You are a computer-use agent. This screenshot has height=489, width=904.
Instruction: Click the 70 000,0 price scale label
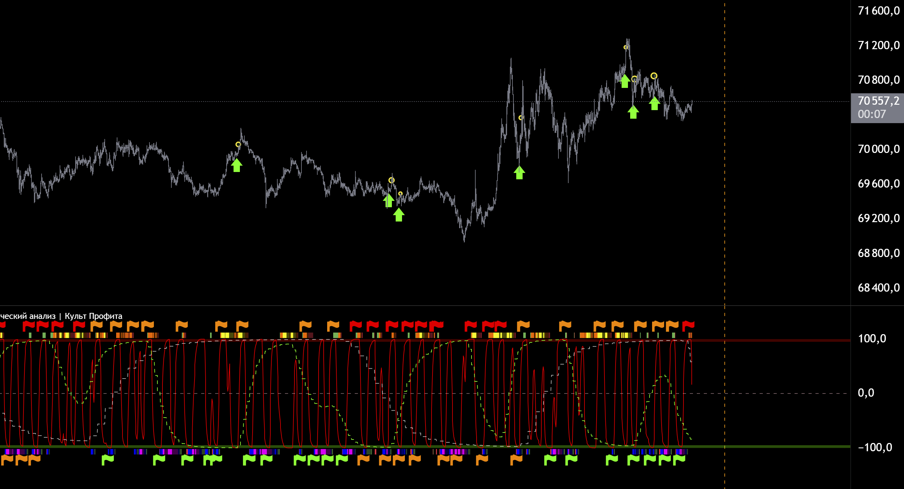pos(878,149)
